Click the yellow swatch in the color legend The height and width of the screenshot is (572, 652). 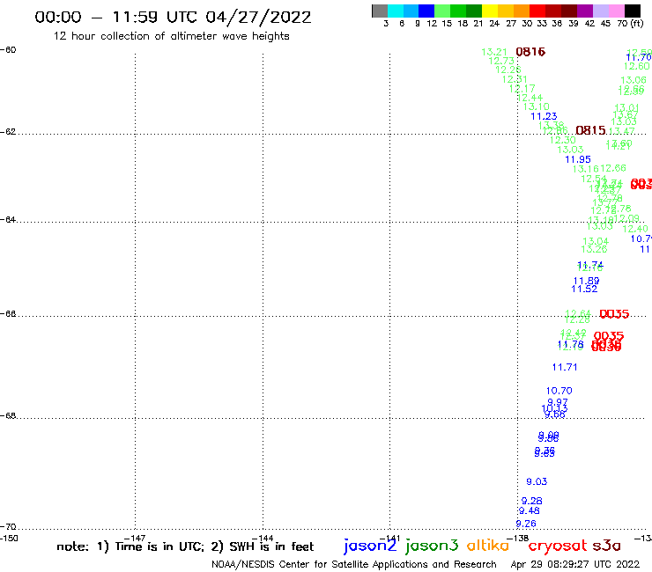pos(490,11)
